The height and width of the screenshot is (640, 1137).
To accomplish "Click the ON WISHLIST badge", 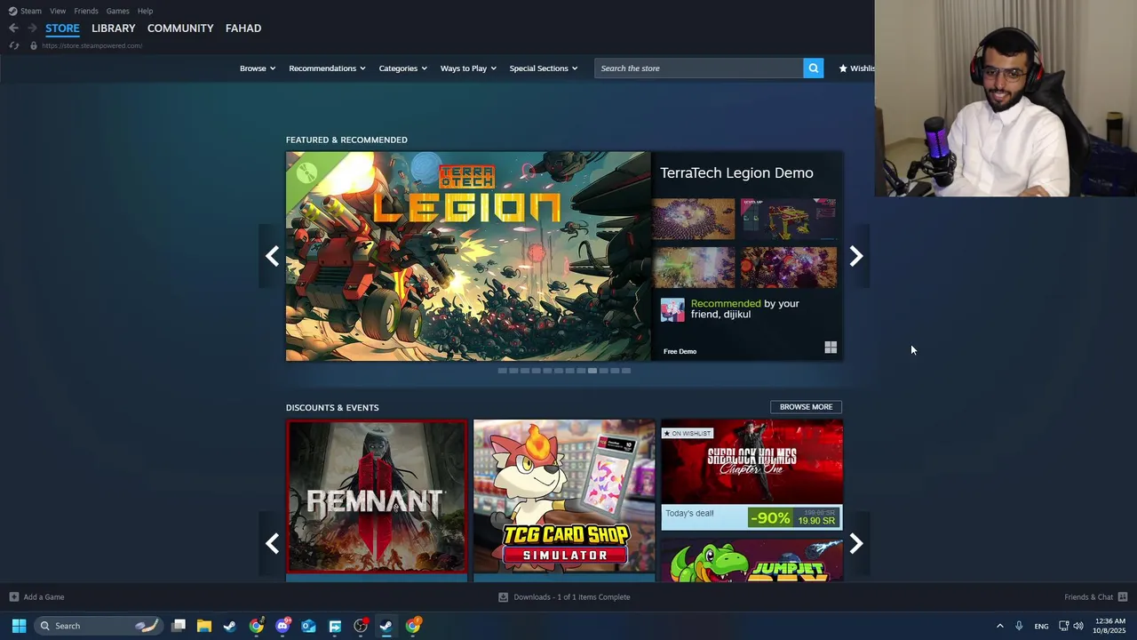I will pos(688,434).
